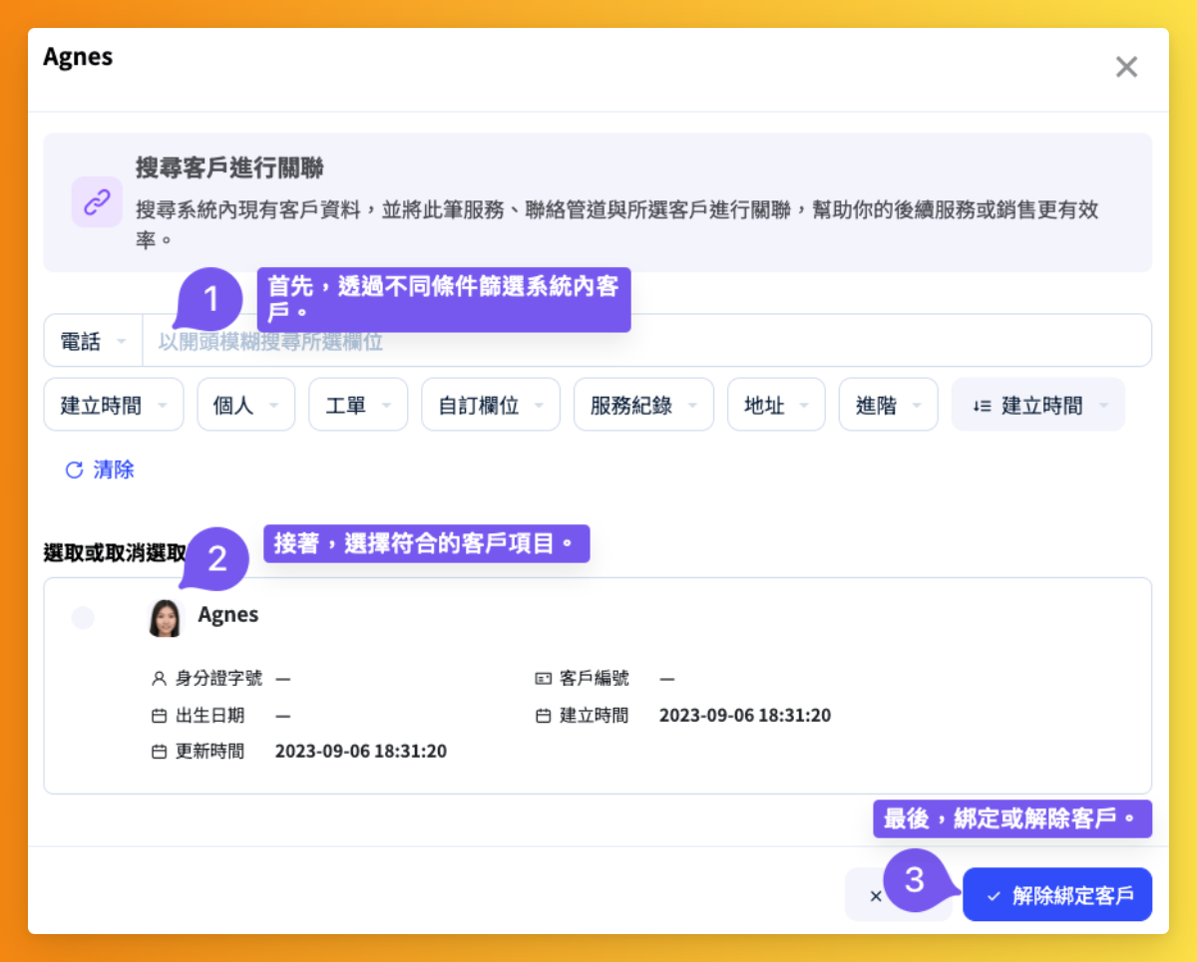Click Agnes's profile avatar photo
The width and height of the screenshot is (1197, 962).
(x=166, y=617)
